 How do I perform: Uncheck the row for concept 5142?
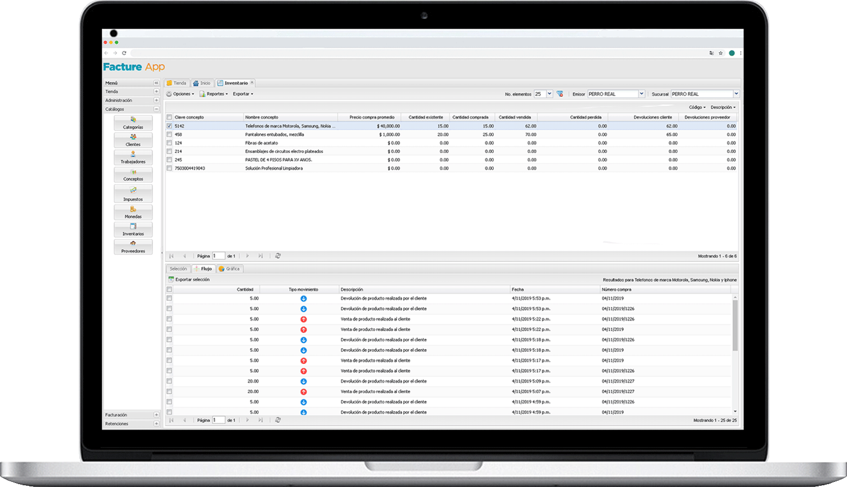pos(169,126)
